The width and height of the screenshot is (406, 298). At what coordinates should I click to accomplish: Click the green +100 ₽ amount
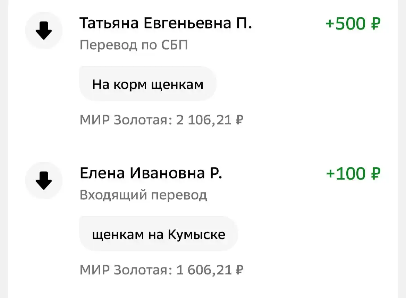click(353, 174)
